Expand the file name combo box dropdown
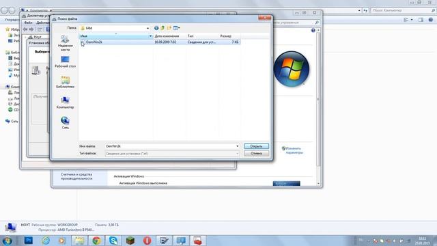Viewport: 437px width, 246px height. [x=238, y=146]
